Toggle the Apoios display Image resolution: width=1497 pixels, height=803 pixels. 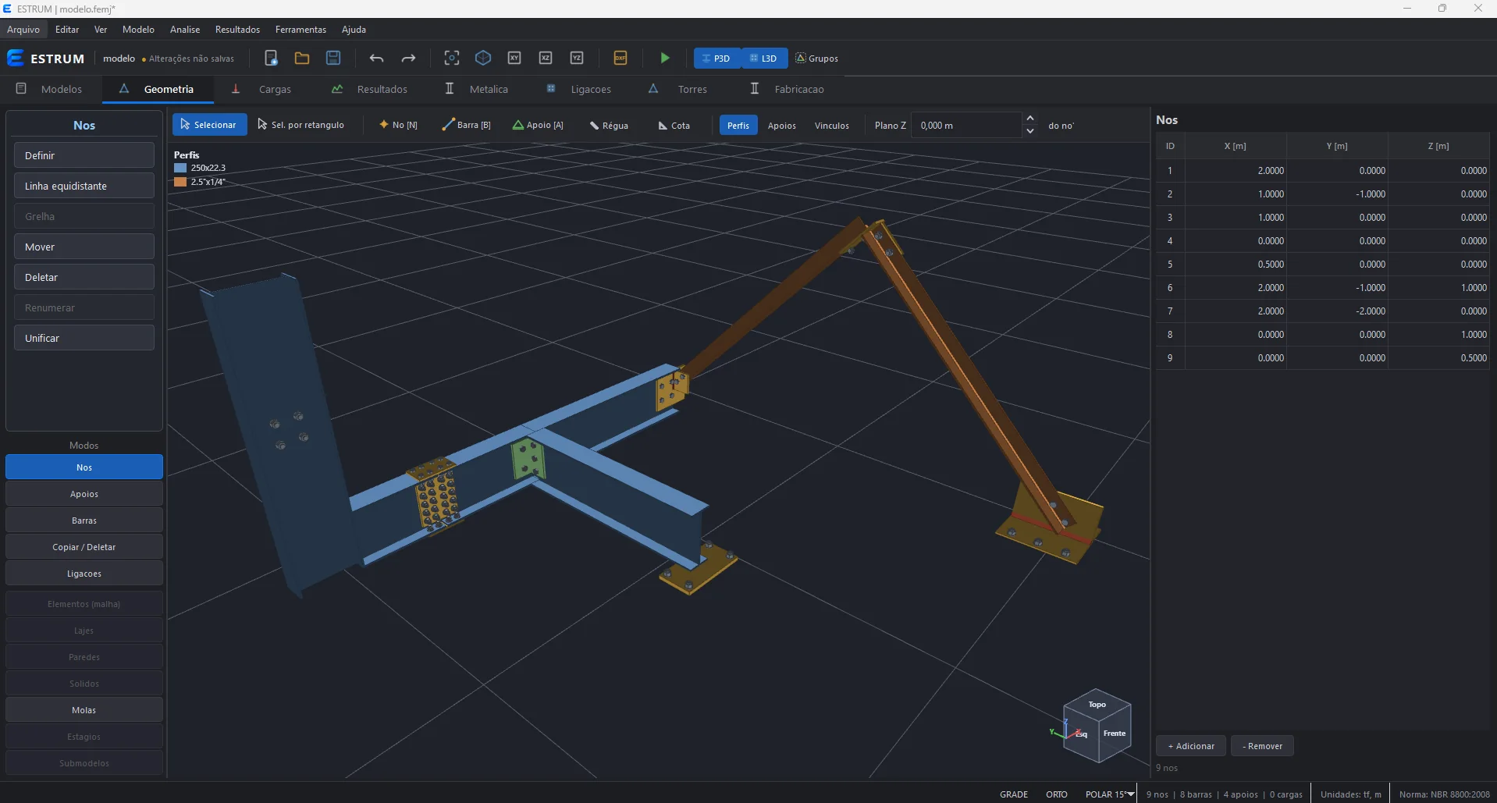[782, 125]
